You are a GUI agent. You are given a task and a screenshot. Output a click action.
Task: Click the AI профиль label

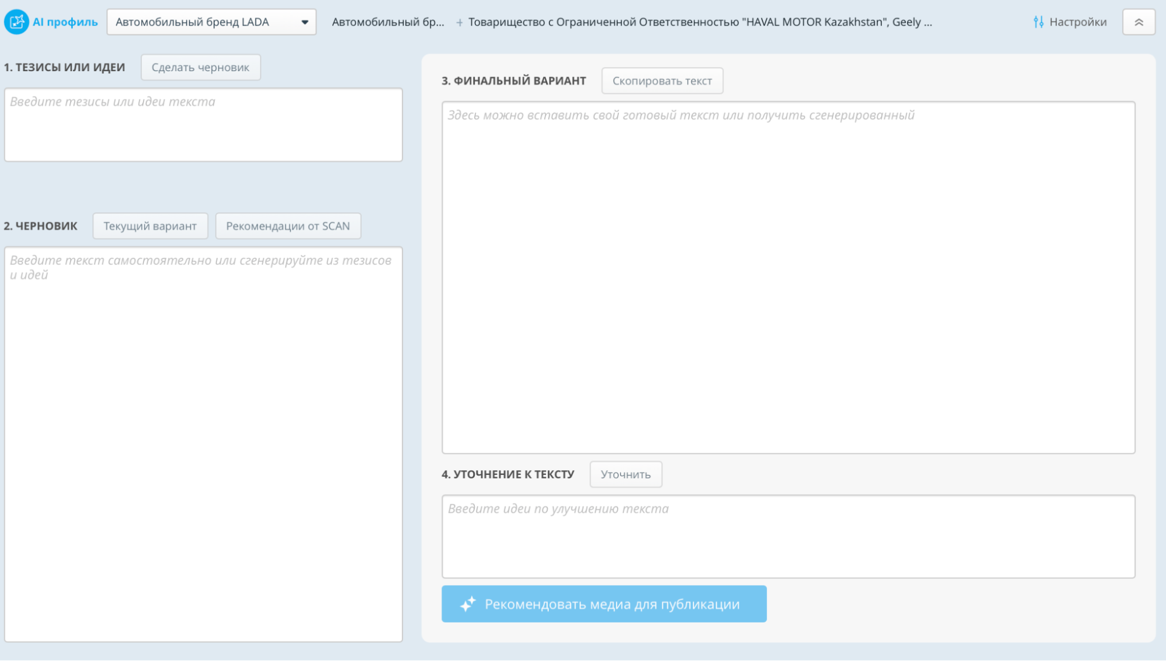click(65, 22)
